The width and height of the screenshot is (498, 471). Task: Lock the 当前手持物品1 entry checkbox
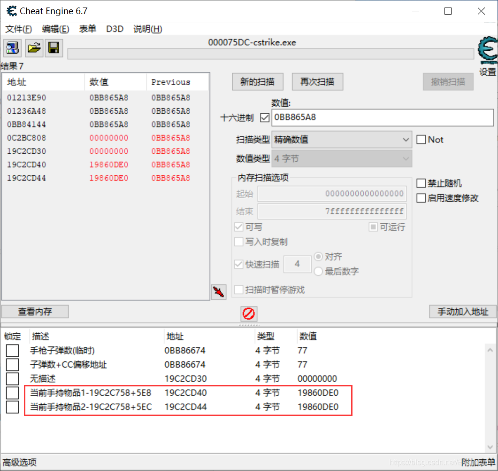(x=12, y=393)
